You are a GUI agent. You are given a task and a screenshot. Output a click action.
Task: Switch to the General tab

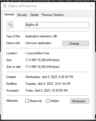click(x=9, y=14)
